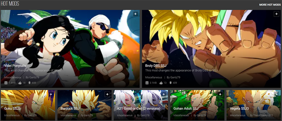This screenshot has width=282, height=121.
Task: Click the download icon on Broly DBS SSJ
Action: pos(170,83)
